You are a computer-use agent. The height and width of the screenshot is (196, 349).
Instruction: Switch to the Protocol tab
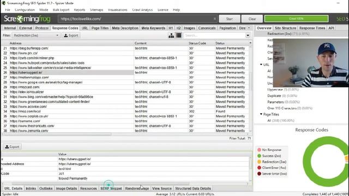click(42, 28)
